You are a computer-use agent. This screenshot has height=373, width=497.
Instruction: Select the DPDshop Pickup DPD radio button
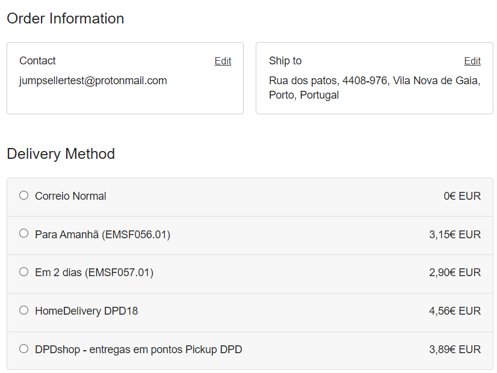(23, 349)
